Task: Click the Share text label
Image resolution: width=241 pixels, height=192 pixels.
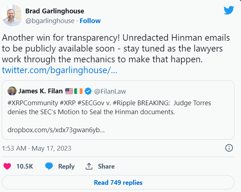Action: (x=106, y=166)
